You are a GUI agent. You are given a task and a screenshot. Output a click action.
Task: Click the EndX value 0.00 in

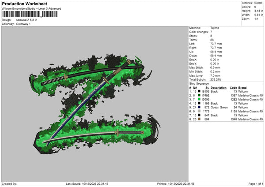pyautogui.click(x=215, y=60)
